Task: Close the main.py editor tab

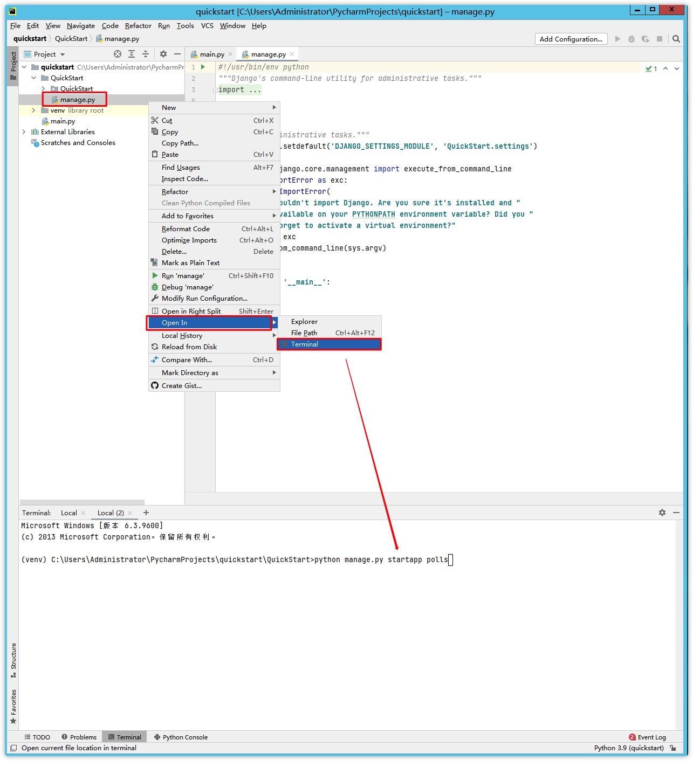Action: click(x=230, y=54)
